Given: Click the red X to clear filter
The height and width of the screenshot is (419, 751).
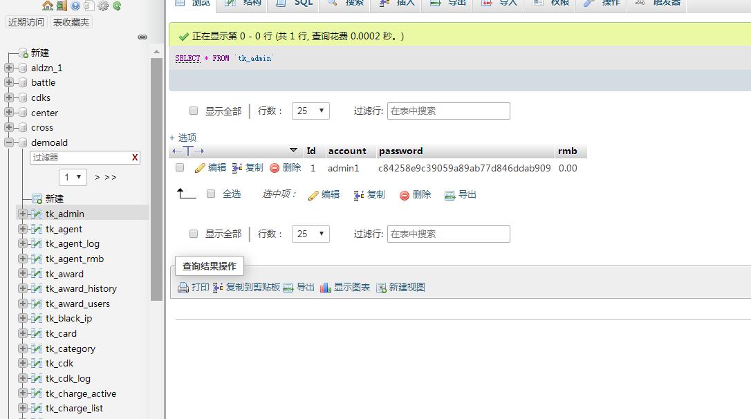Looking at the screenshot, I should [135, 158].
